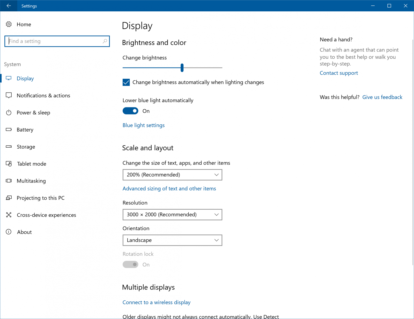Open Blue light settings
Viewport: 414px width, 319px height.
click(143, 125)
